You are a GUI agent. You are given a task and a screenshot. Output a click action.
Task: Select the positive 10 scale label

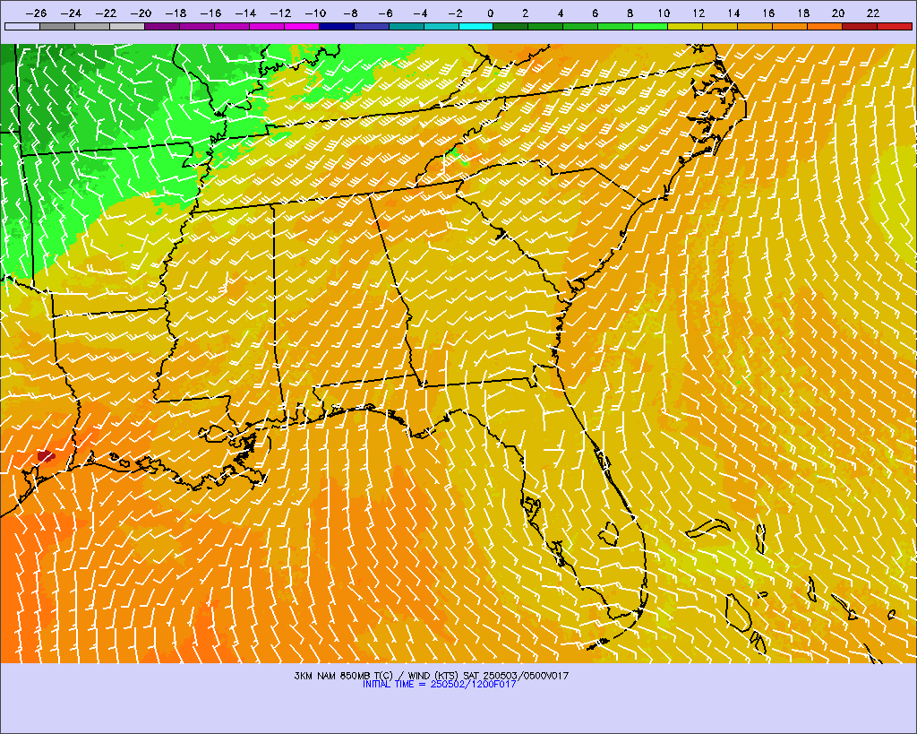664,13
